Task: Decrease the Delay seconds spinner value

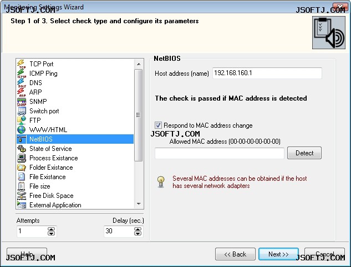Action: 138,233
